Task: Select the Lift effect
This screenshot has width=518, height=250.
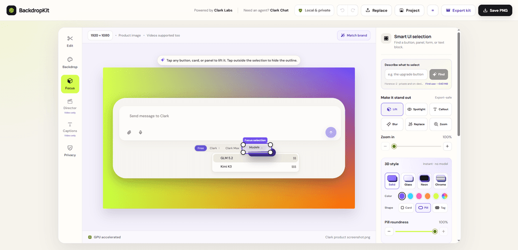Action: point(392,109)
